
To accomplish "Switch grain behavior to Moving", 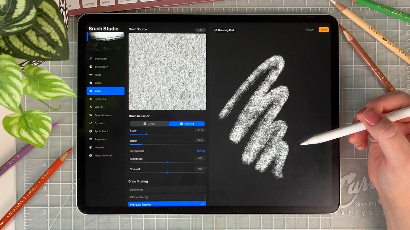I will (149, 124).
